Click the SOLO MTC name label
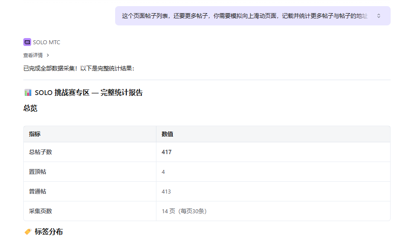The height and width of the screenshot is (243, 406). 47,42
